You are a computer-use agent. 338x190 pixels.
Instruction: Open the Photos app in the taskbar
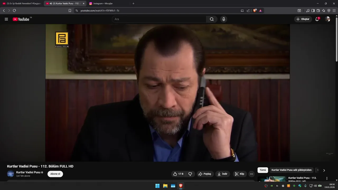tap(173, 186)
